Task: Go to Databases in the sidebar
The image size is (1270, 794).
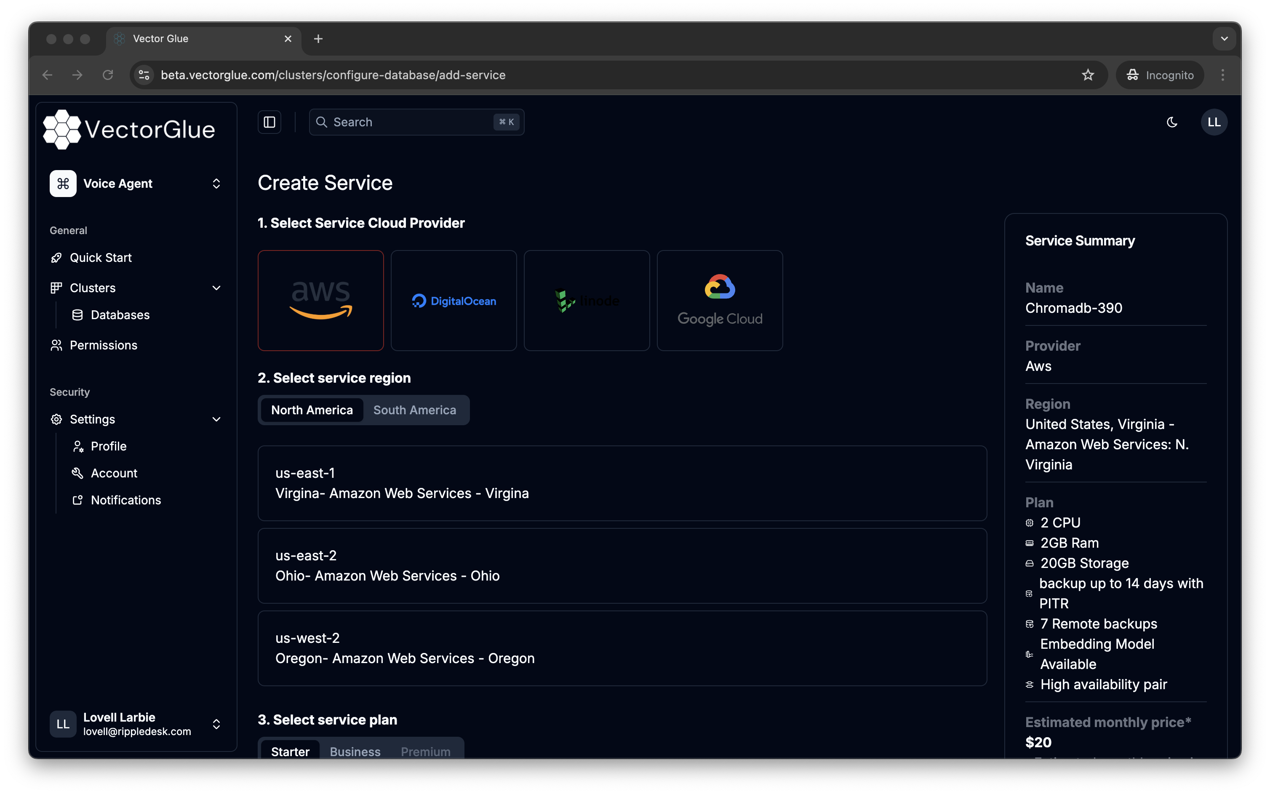Action: 120,315
